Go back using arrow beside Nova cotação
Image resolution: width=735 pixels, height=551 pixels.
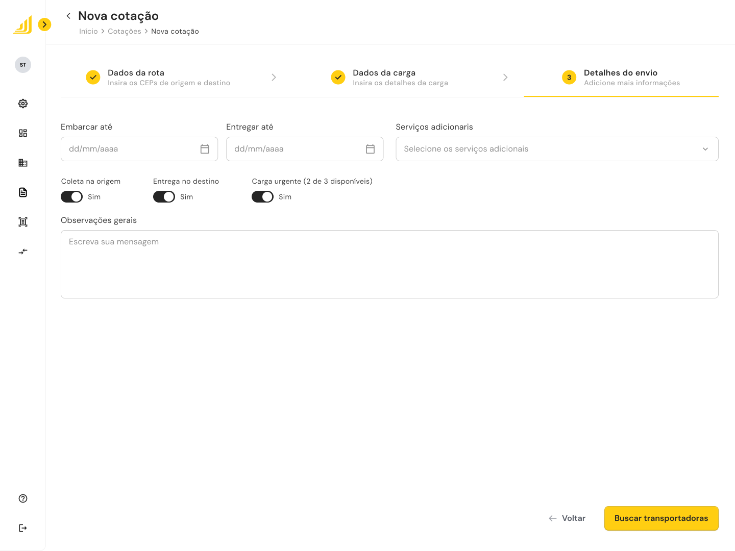coord(68,16)
